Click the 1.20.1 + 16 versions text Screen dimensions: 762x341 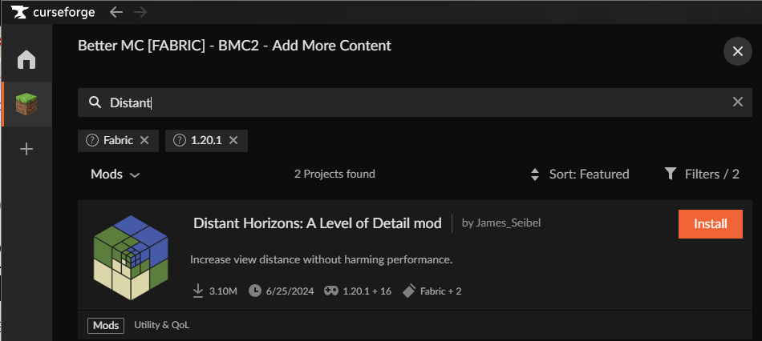coord(367,291)
